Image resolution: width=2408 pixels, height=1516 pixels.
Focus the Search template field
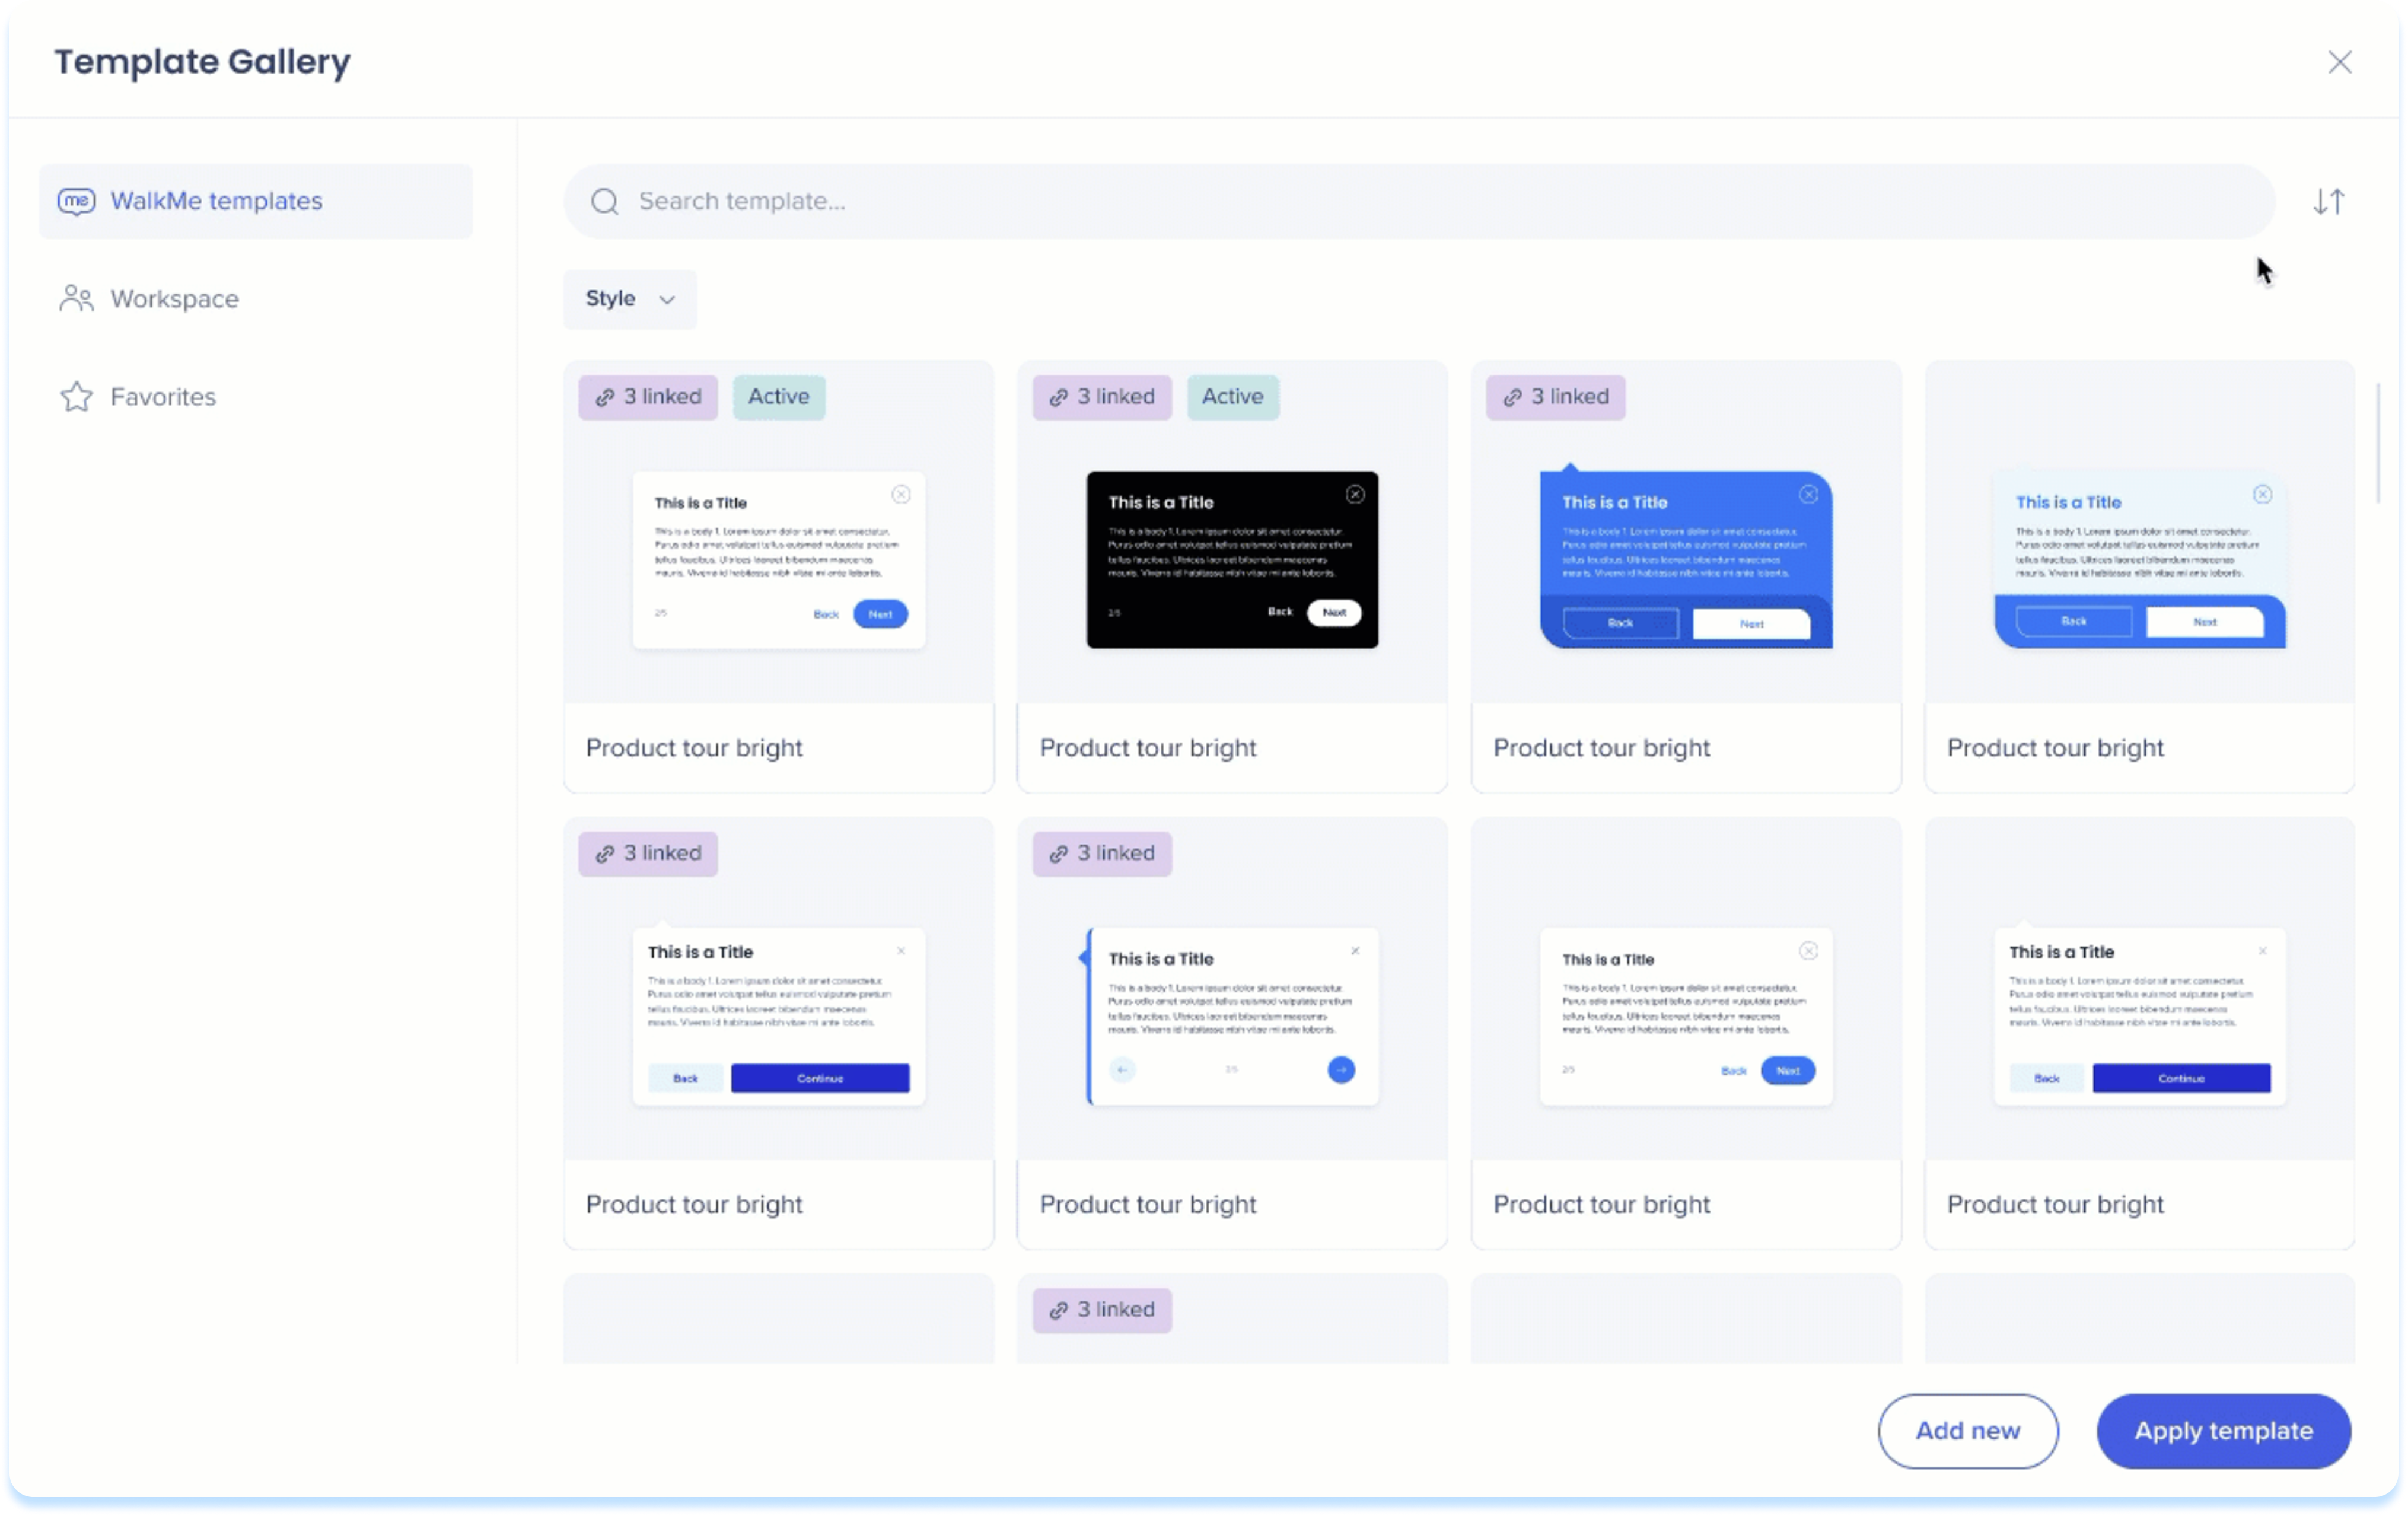pos(1440,202)
